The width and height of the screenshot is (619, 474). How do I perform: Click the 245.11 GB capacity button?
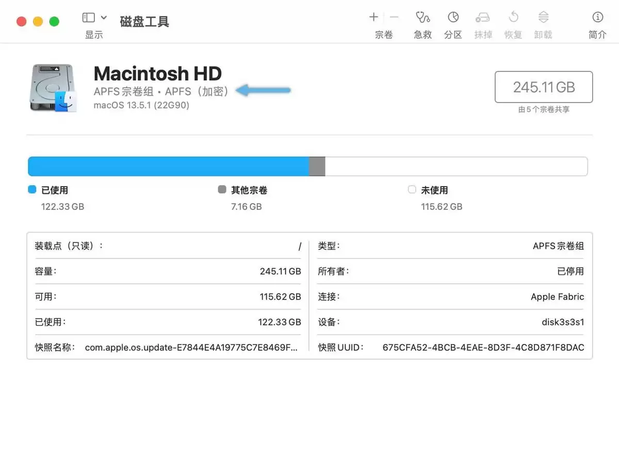coord(544,87)
